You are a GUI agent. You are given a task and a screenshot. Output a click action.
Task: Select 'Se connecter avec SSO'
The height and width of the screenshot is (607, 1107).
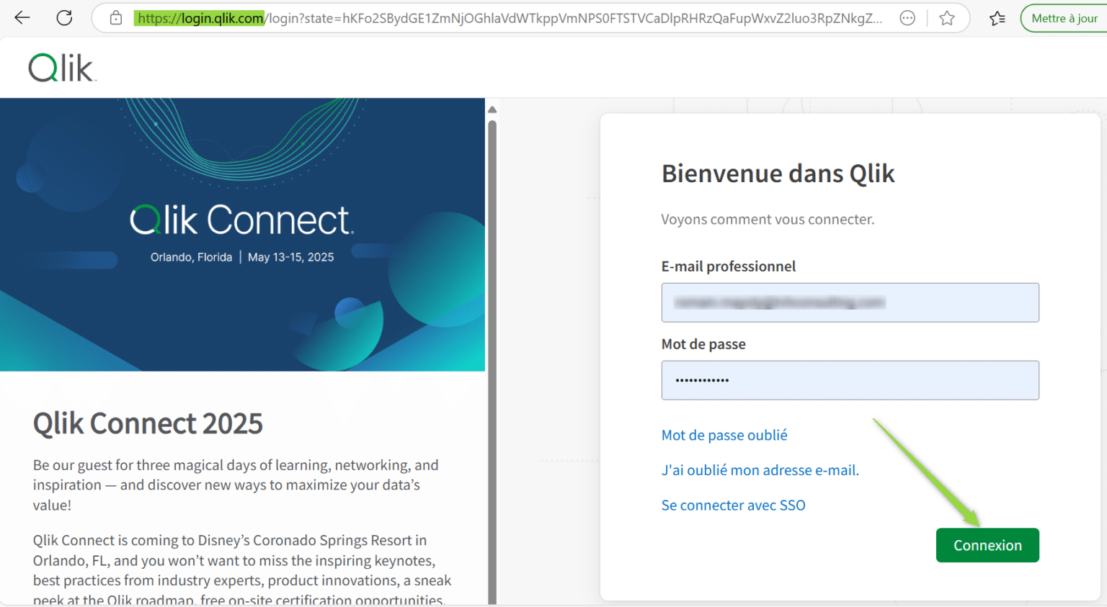733,505
